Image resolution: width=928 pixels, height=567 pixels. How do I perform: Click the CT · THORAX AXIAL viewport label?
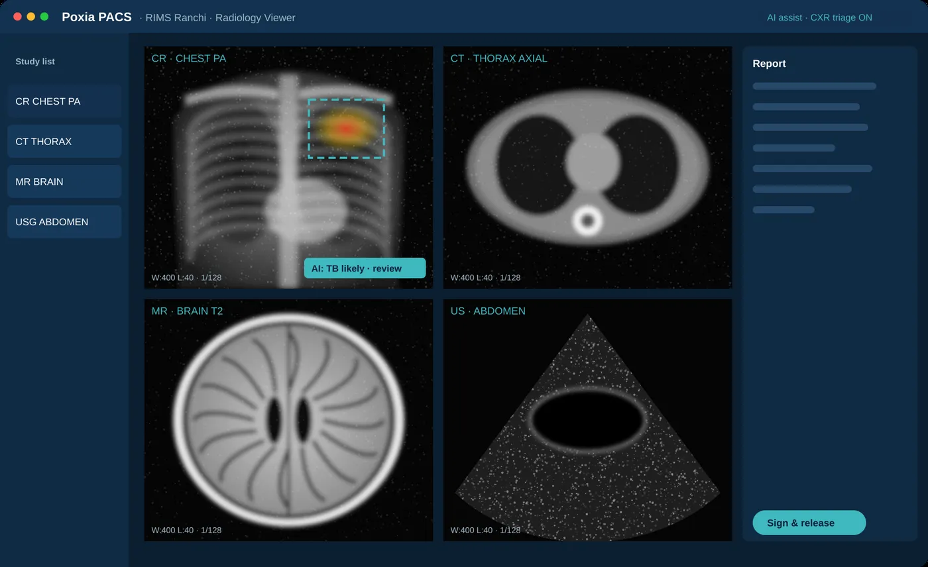[x=499, y=58]
